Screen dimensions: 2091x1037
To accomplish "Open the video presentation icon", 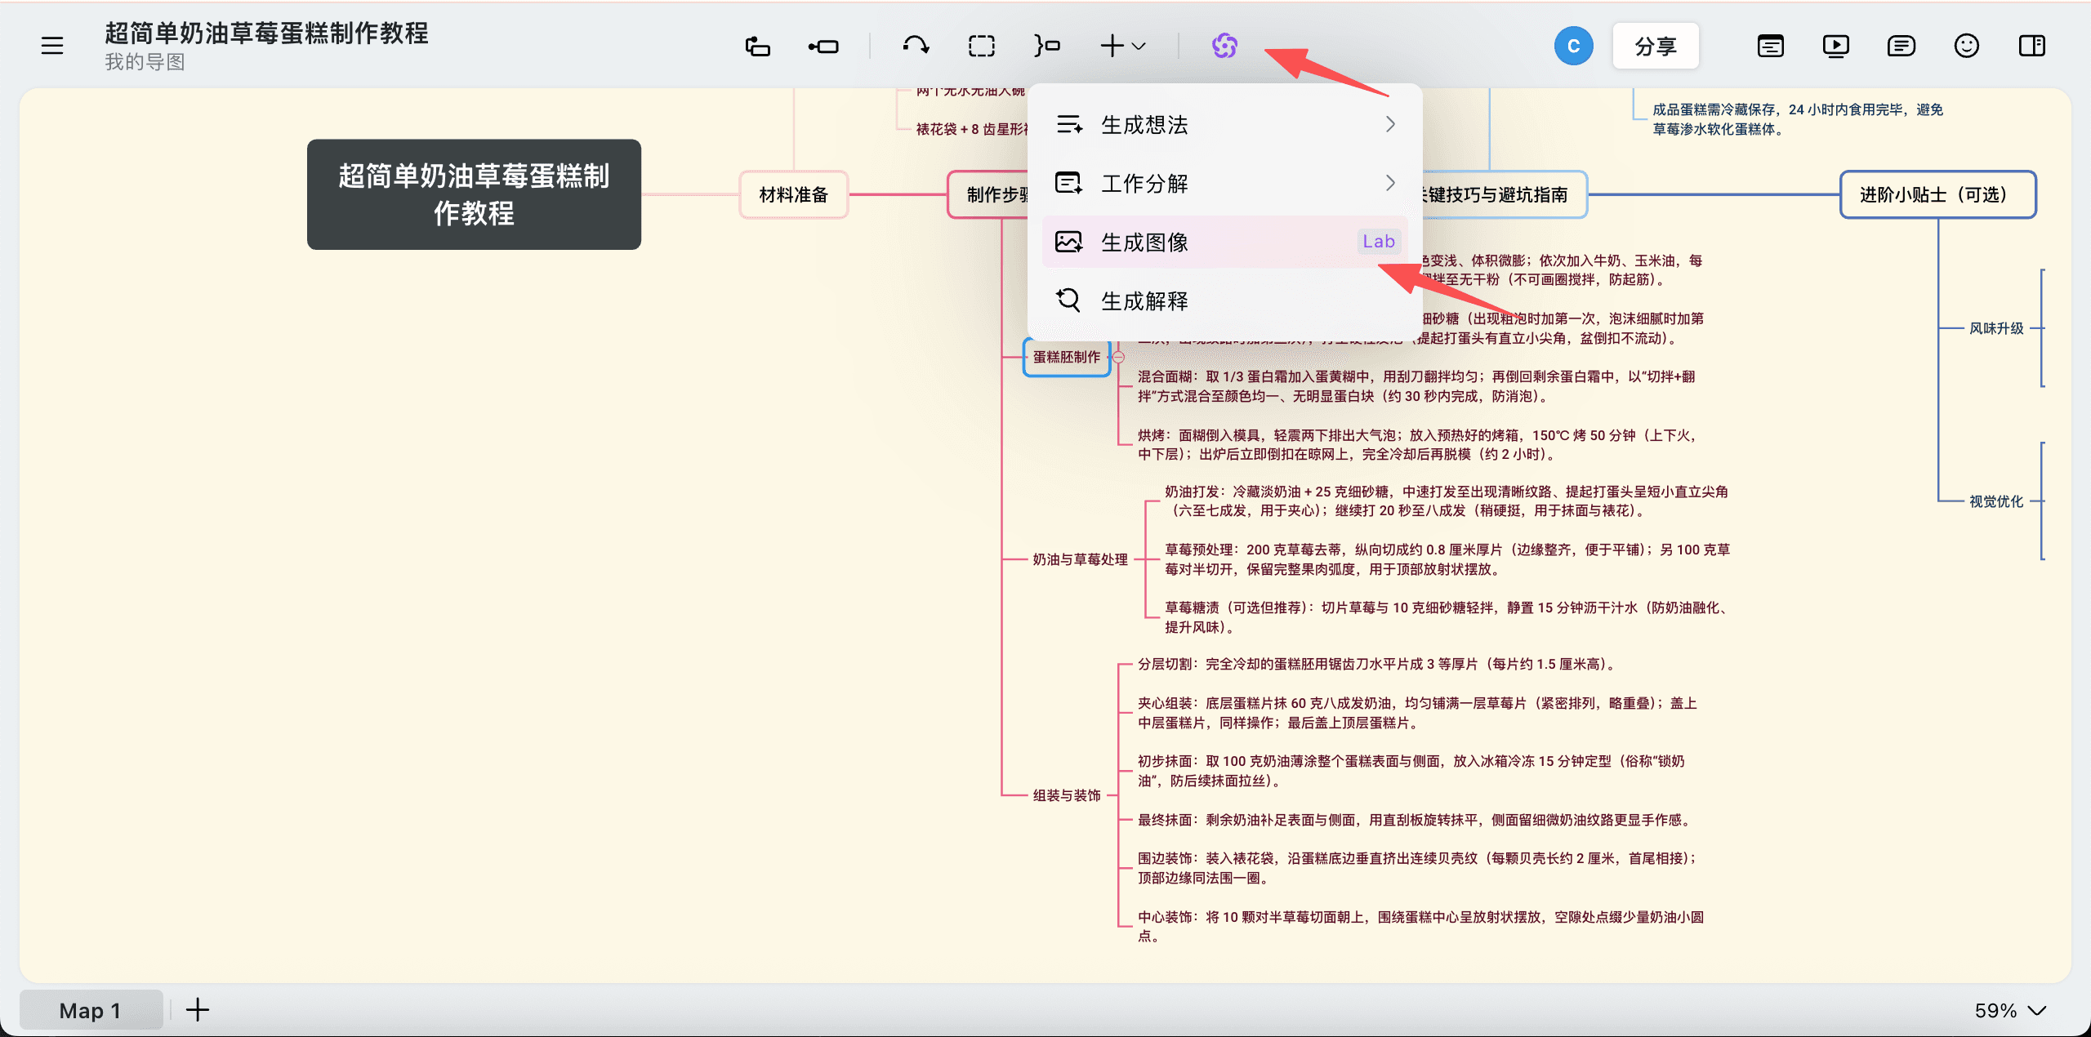I will pos(1835,46).
